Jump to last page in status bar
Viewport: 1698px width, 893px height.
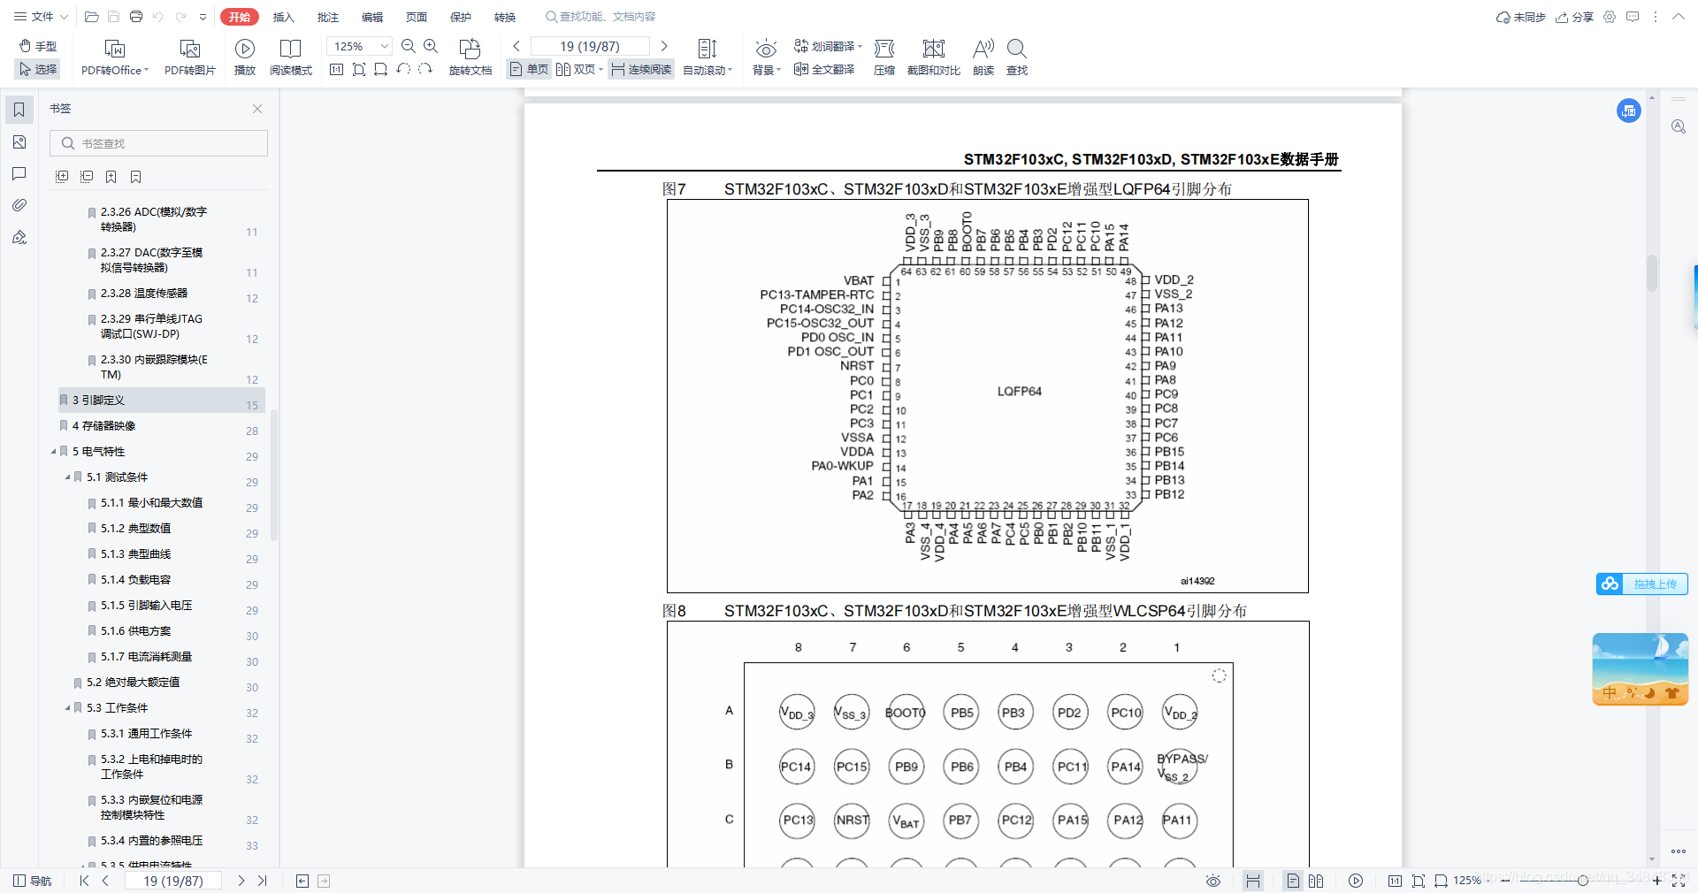(262, 881)
